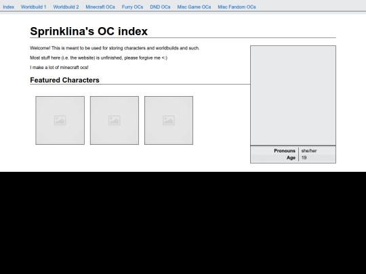Click the age value 19
This screenshot has width=366, height=274.
pos(304,158)
